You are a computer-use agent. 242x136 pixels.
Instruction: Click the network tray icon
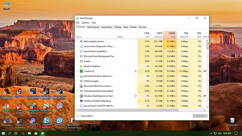(x=216, y=133)
